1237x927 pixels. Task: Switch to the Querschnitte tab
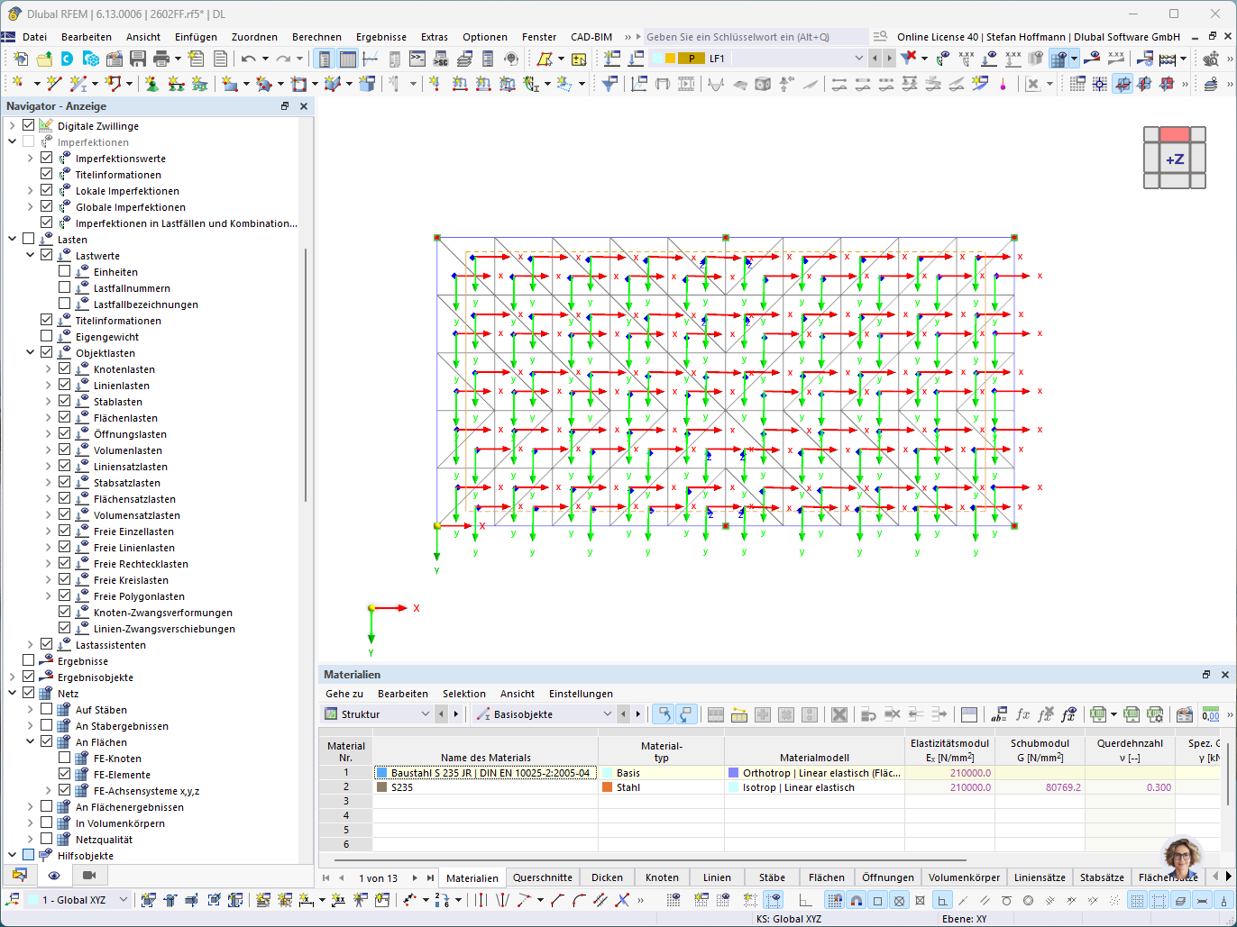pyautogui.click(x=542, y=877)
